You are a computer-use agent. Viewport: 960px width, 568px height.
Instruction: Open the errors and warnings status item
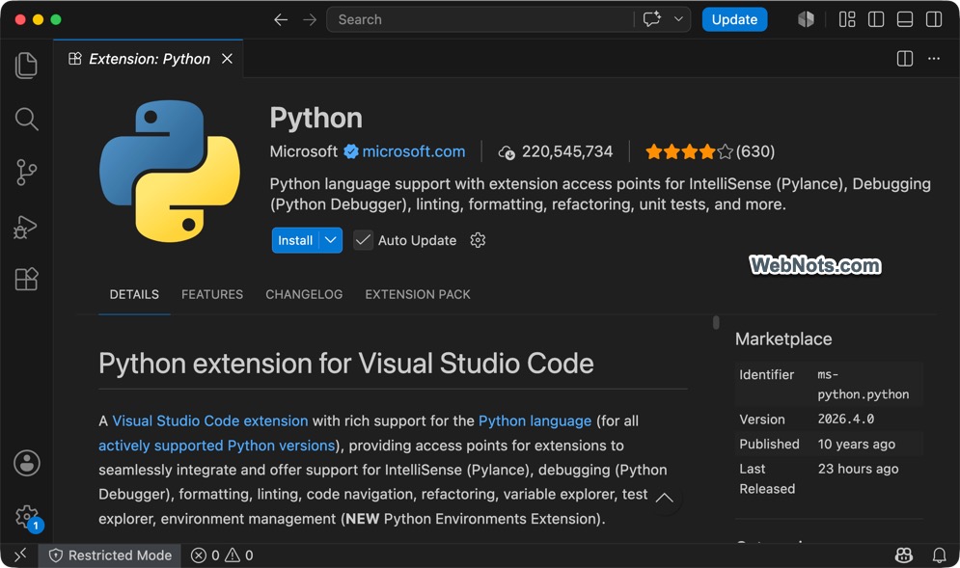[222, 555]
